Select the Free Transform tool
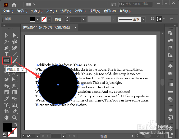The width and height of the screenshot is (179, 139). point(15,80)
